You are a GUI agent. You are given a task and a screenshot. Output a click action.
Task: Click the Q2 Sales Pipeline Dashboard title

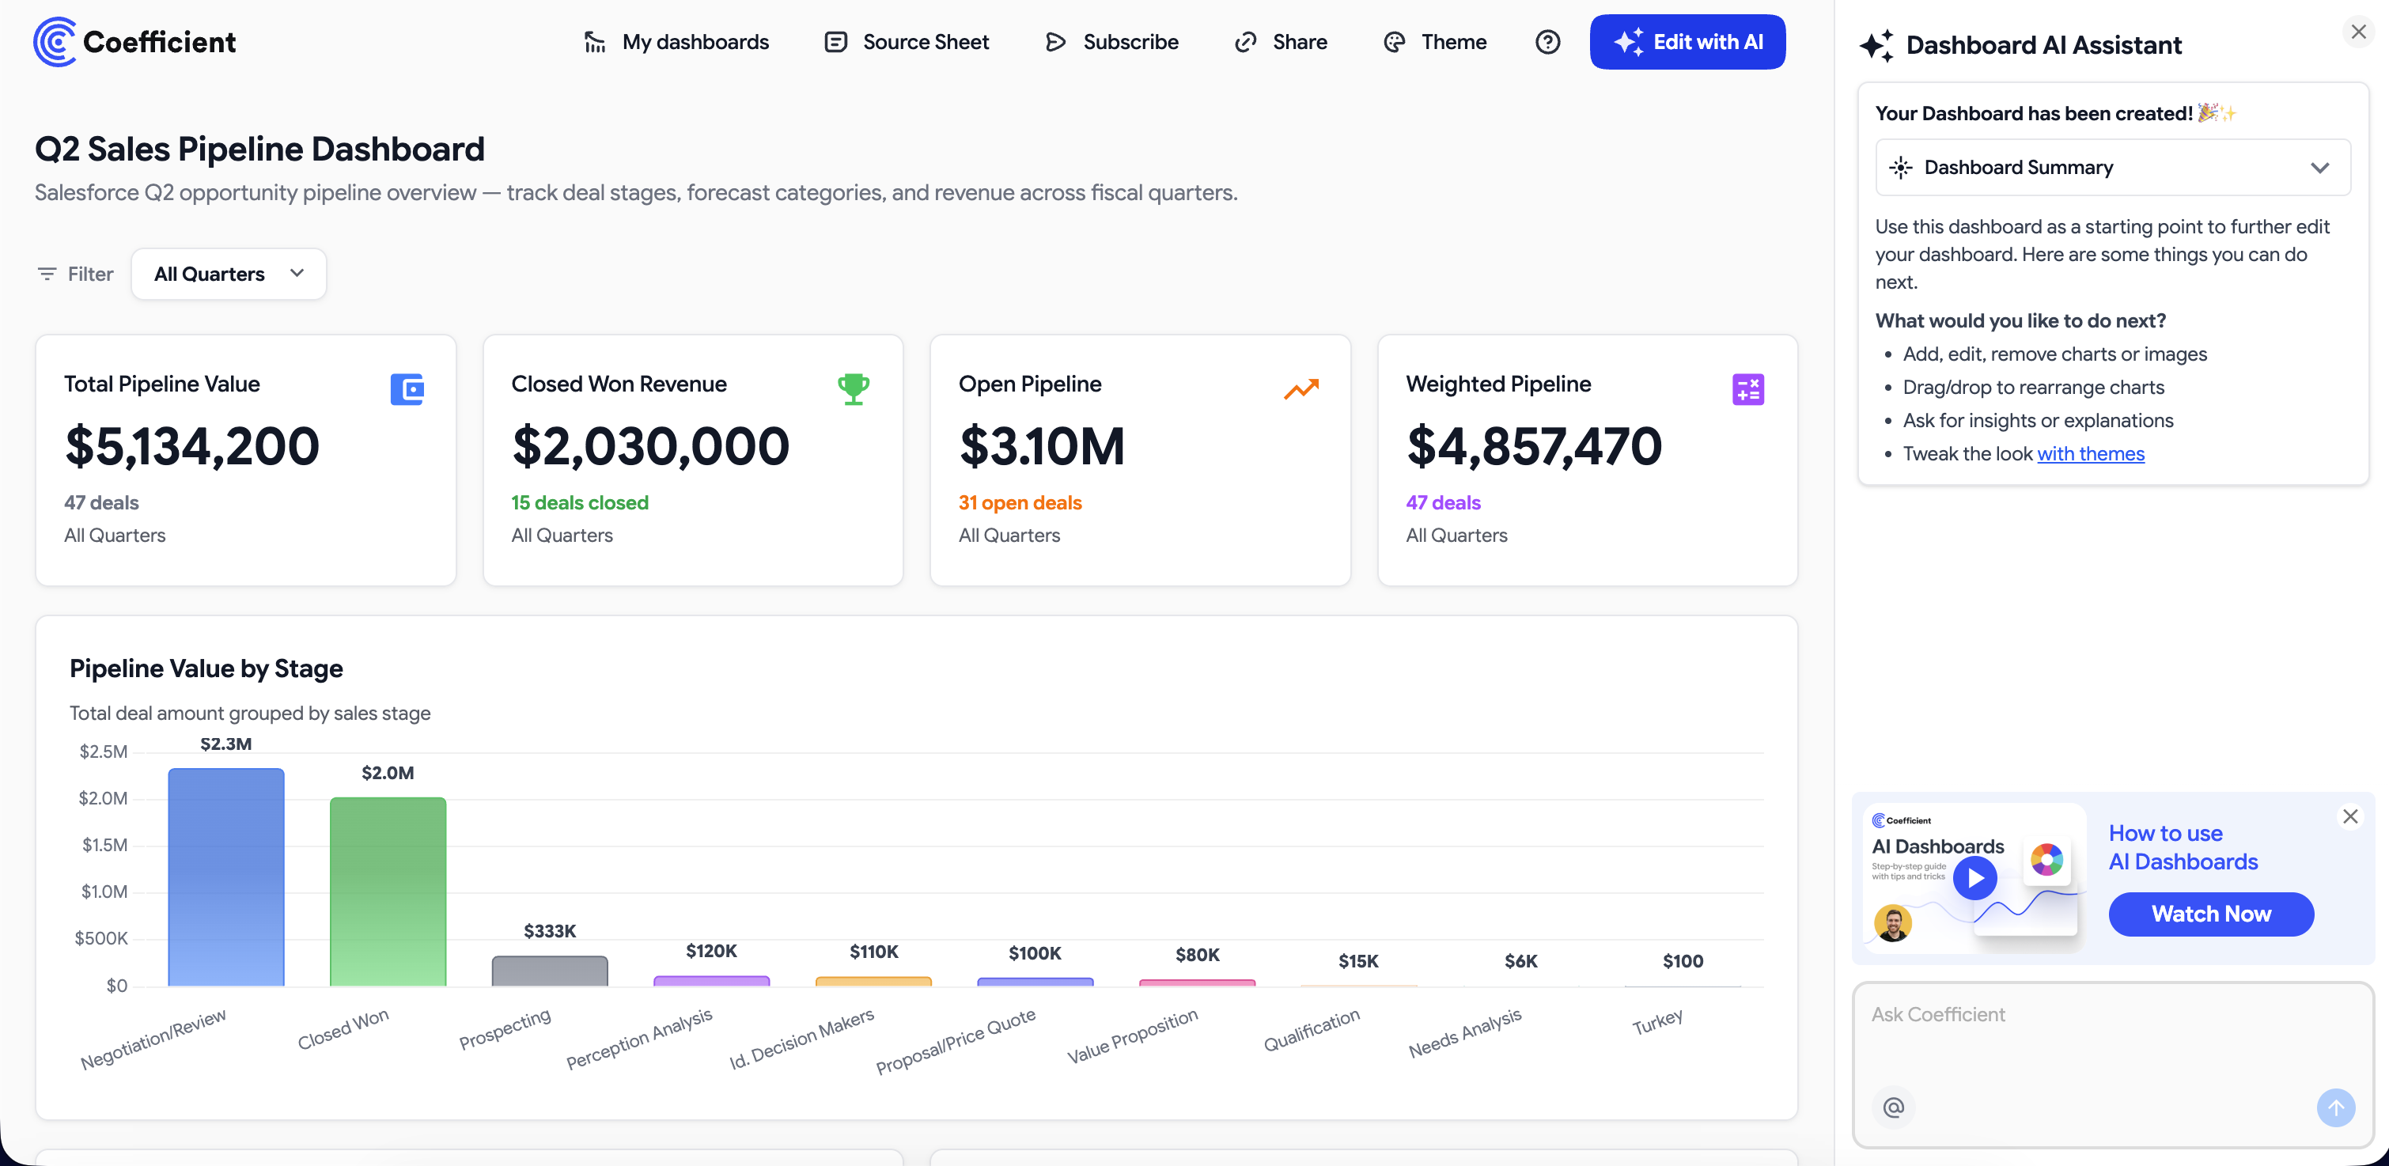[x=259, y=149]
